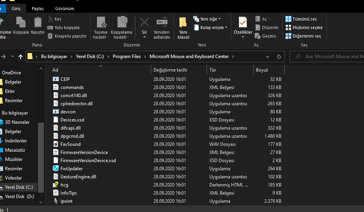
Task: Click the up arrow navigation icon
Action: pyautogui.click(x=21, y=56)
